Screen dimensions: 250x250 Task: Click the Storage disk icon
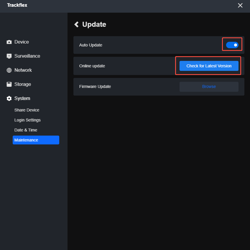9,84
